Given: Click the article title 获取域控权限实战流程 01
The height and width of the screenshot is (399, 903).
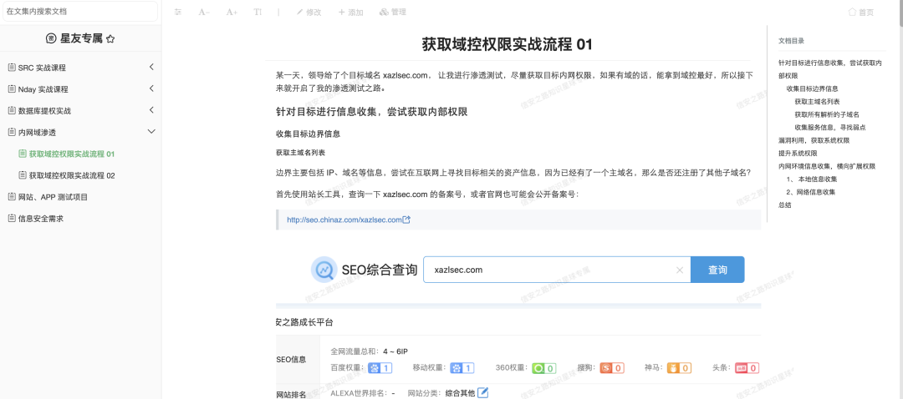Looking at the screenshot, I should [508, 44].
